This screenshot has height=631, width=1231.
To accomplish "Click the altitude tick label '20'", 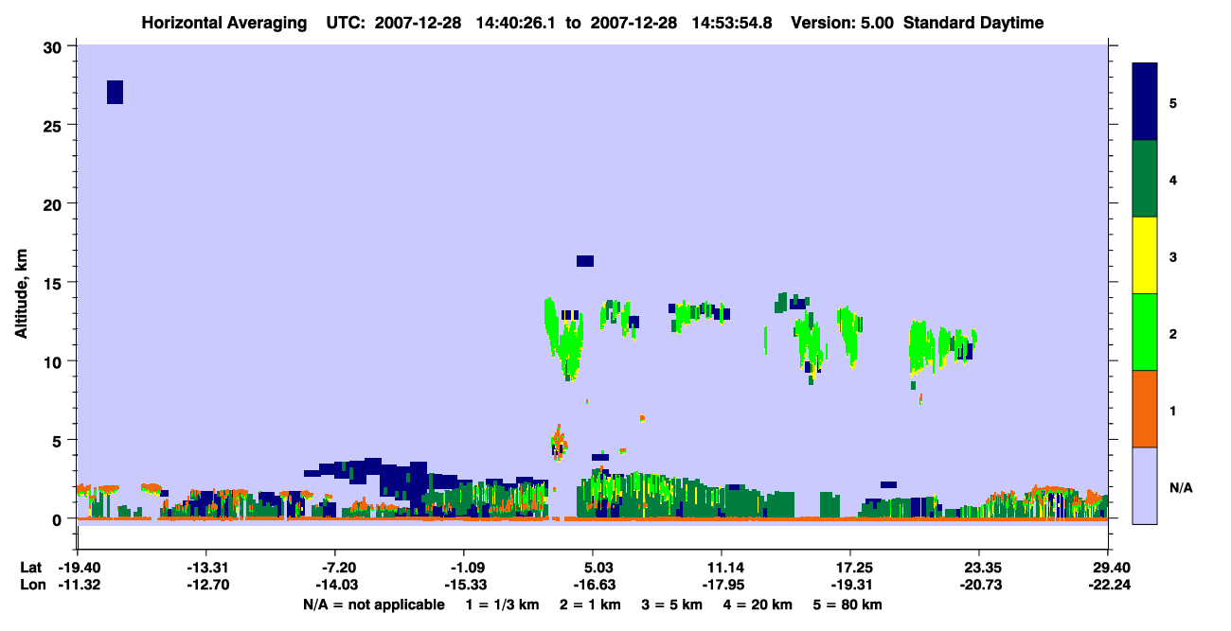I will pos(55,204).
